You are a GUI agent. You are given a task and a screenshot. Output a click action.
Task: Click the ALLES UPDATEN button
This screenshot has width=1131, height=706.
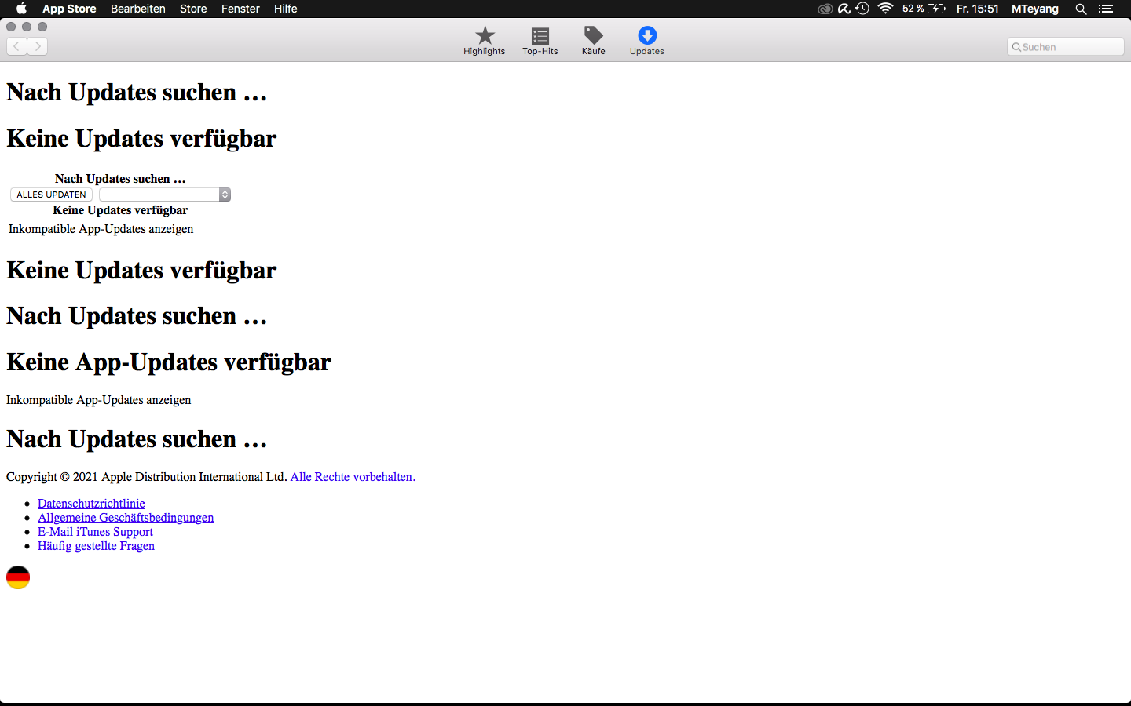click(52, 195)
